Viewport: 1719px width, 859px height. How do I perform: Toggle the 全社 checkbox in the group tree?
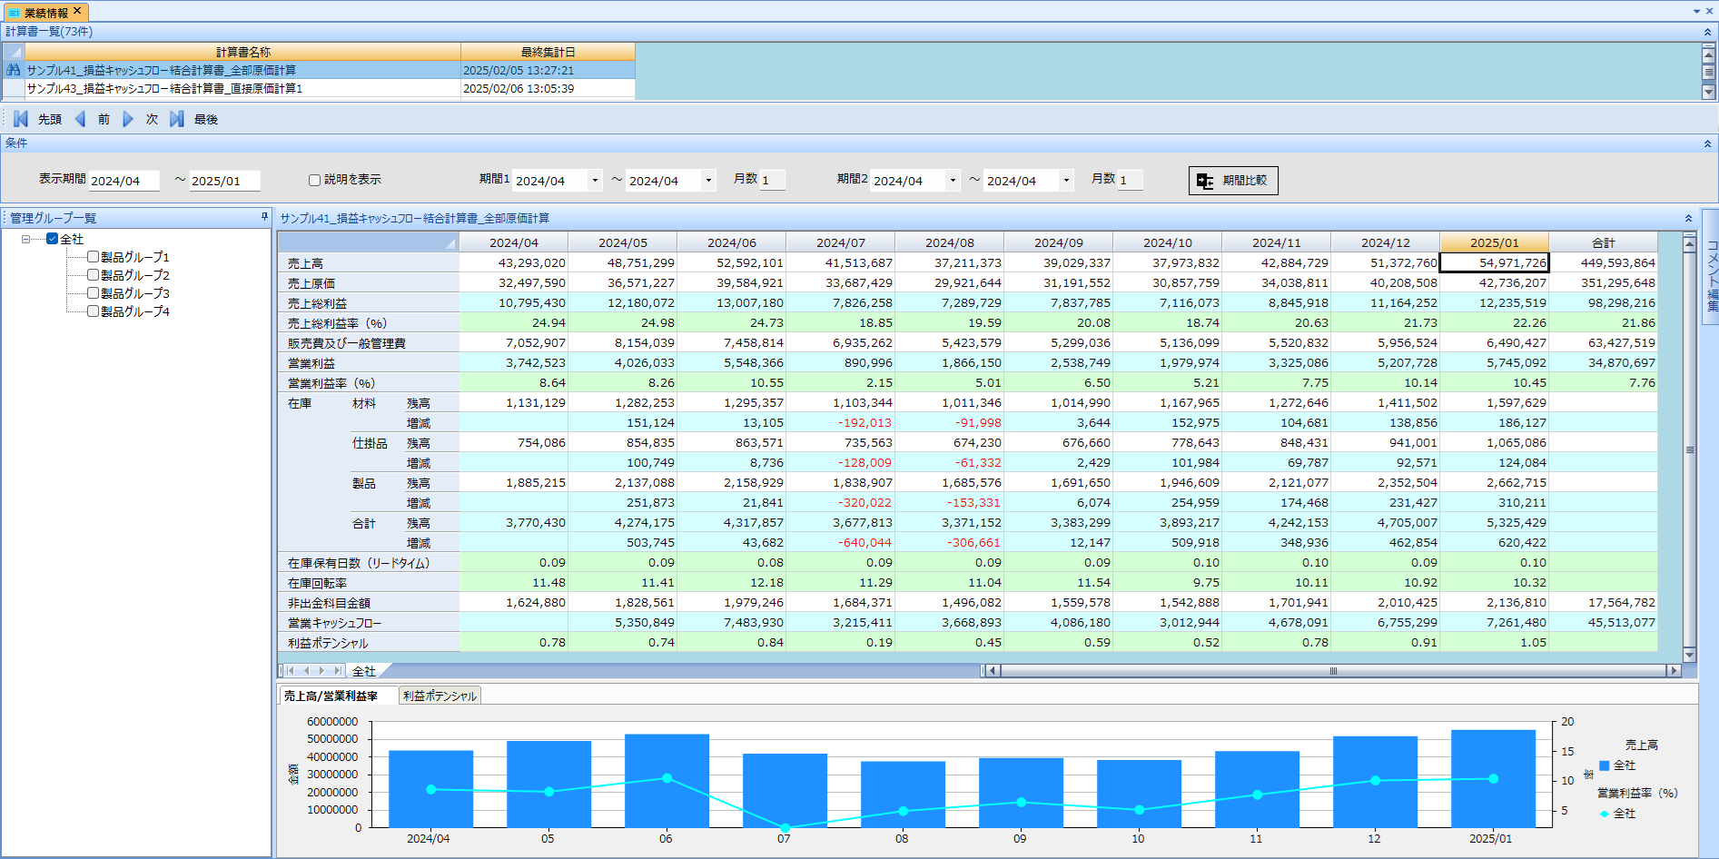53,239
